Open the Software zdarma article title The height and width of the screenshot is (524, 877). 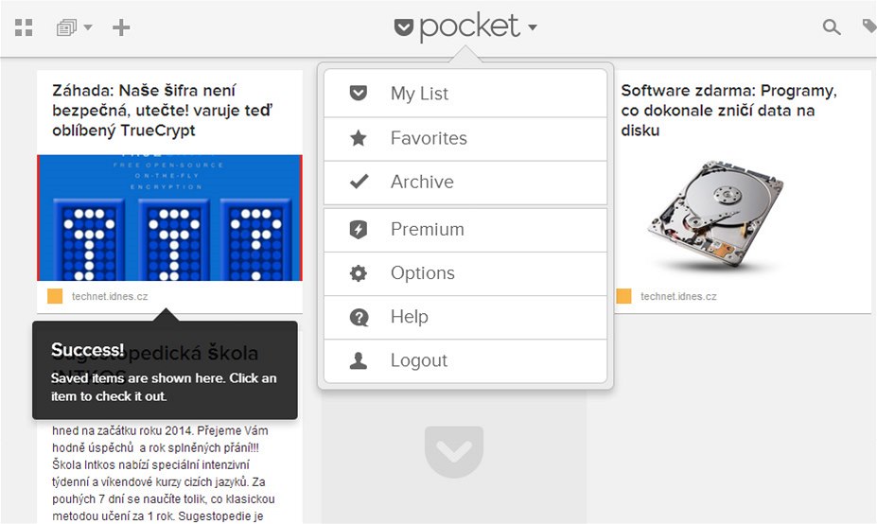[x=728, y=110]
